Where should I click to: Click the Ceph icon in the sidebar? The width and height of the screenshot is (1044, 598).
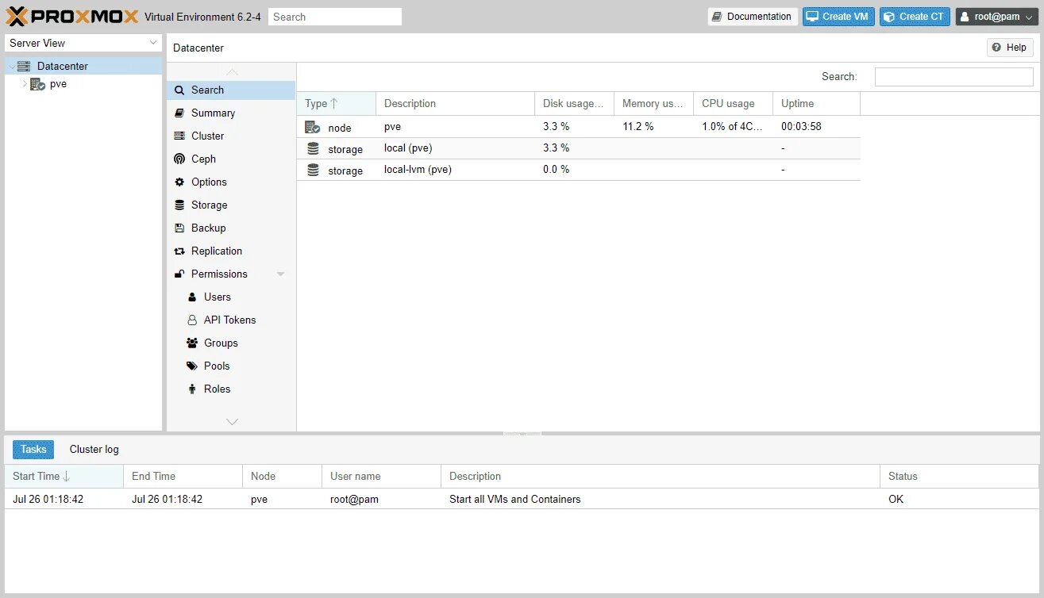(179, 159)
